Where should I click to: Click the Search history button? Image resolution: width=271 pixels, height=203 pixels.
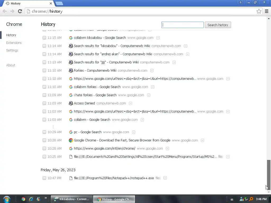218,25
